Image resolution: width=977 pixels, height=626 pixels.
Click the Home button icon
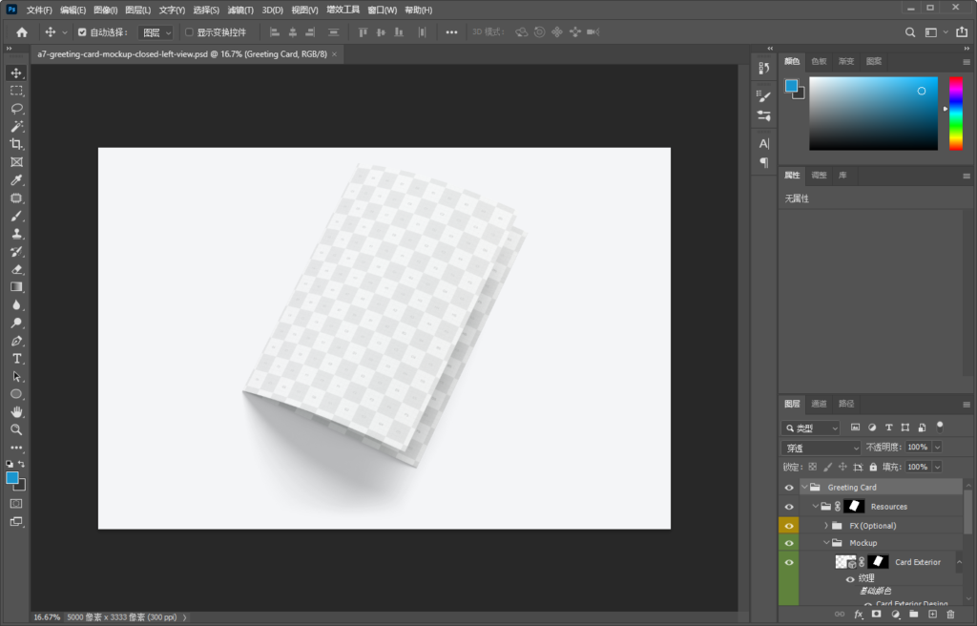[x=22, y=32]
